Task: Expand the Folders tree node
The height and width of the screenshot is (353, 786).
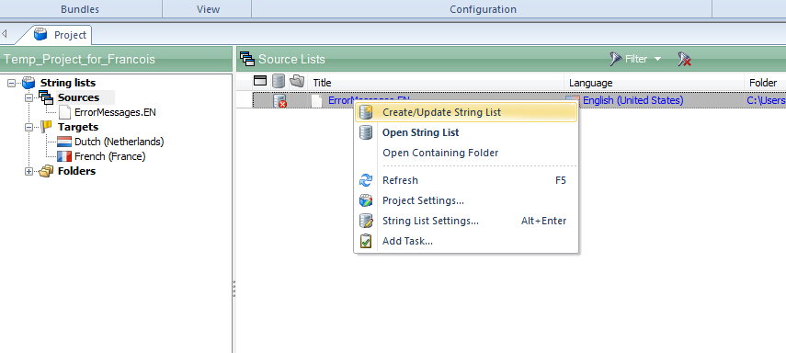Action: coord(29,172)
